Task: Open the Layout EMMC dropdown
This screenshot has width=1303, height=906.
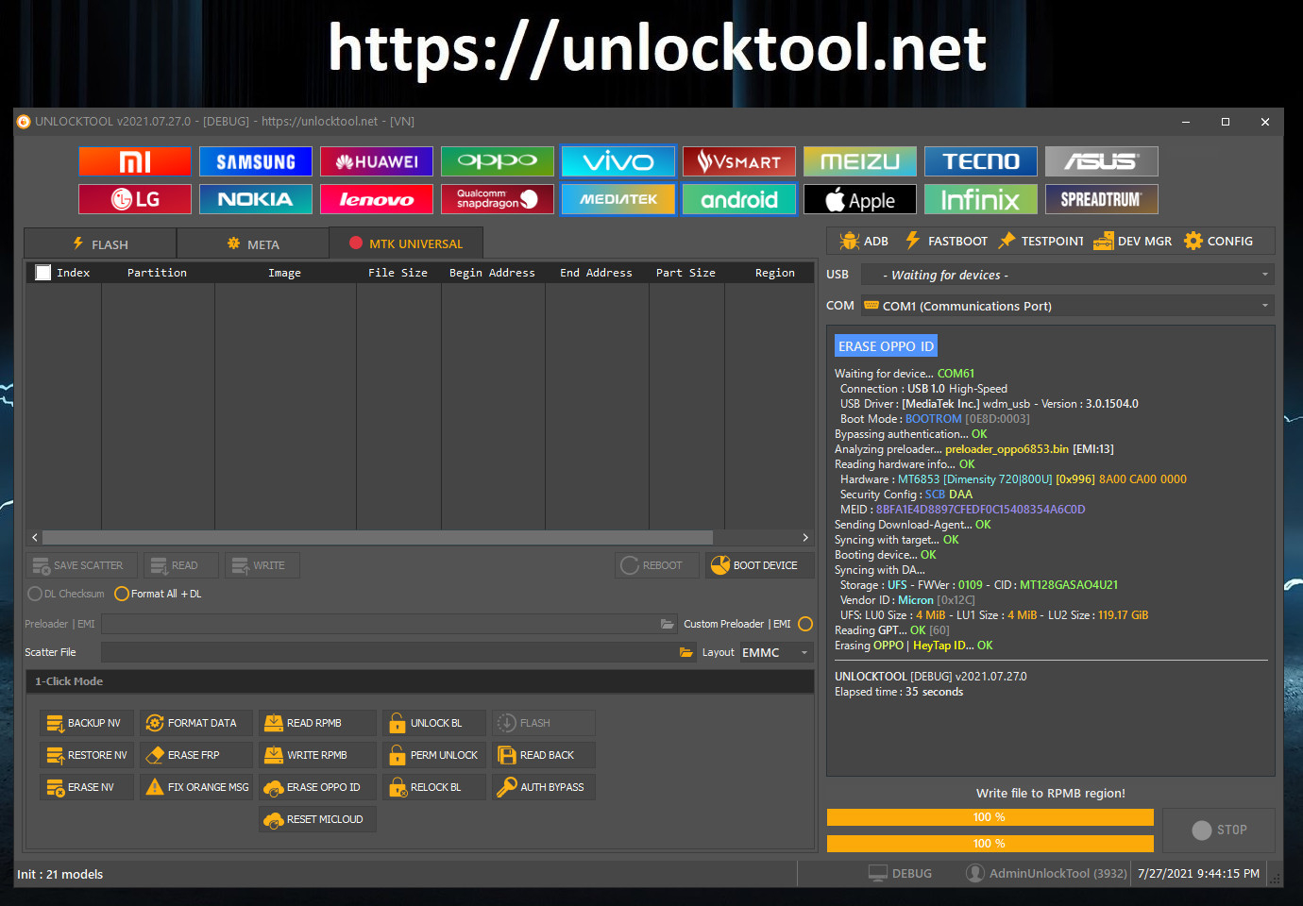Action: [x=775, y=652]
